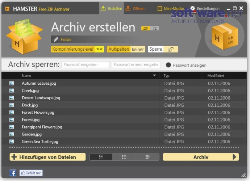250x181 pixels.
Task: Click the Settings gear icon
Action: (x=192, y=8)
